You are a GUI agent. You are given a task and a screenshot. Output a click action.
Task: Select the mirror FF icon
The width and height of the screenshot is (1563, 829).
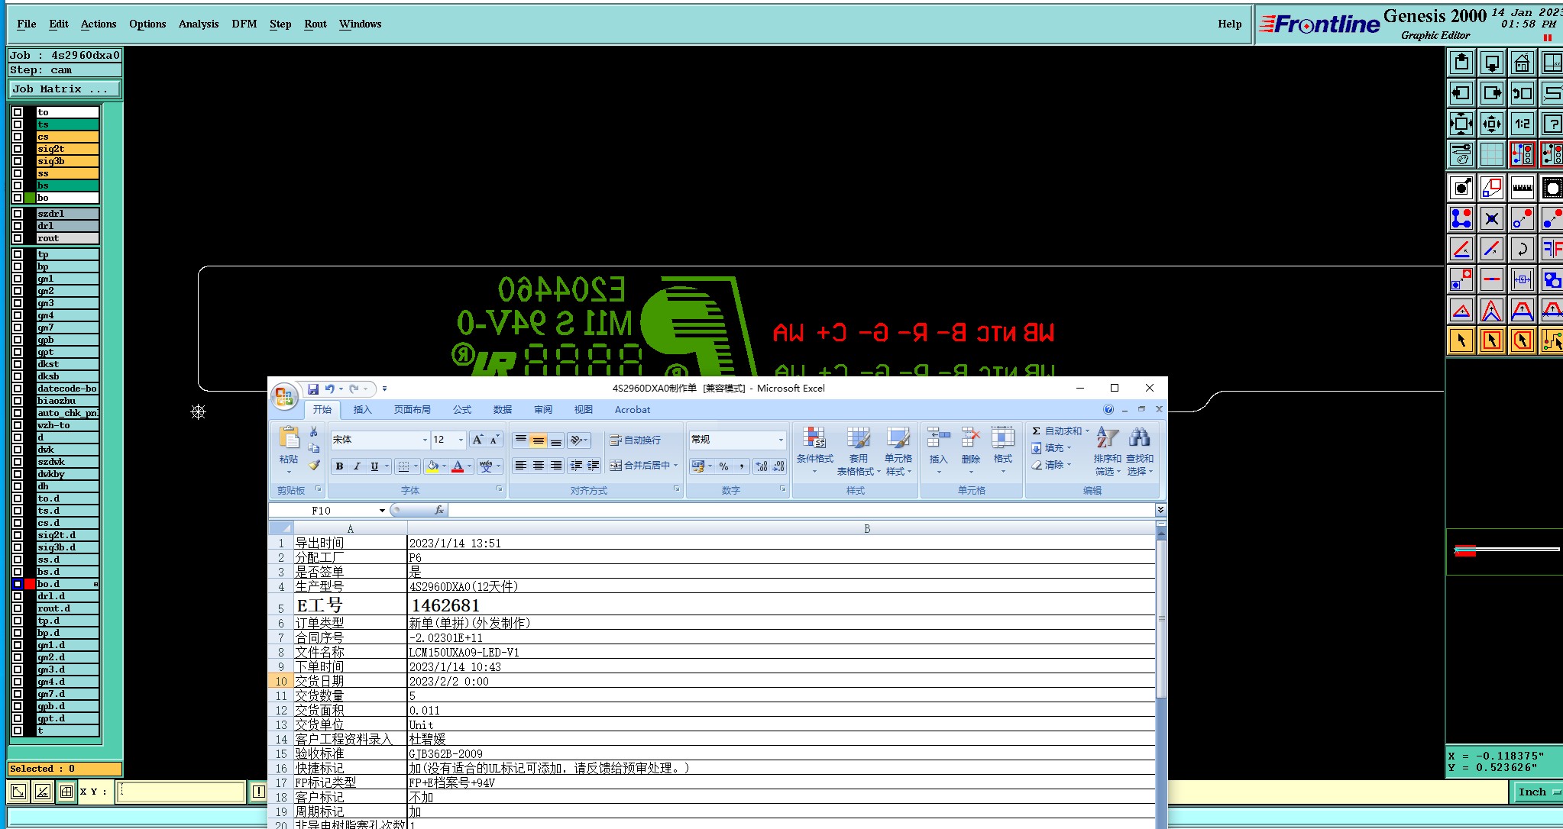(1552, 249)
